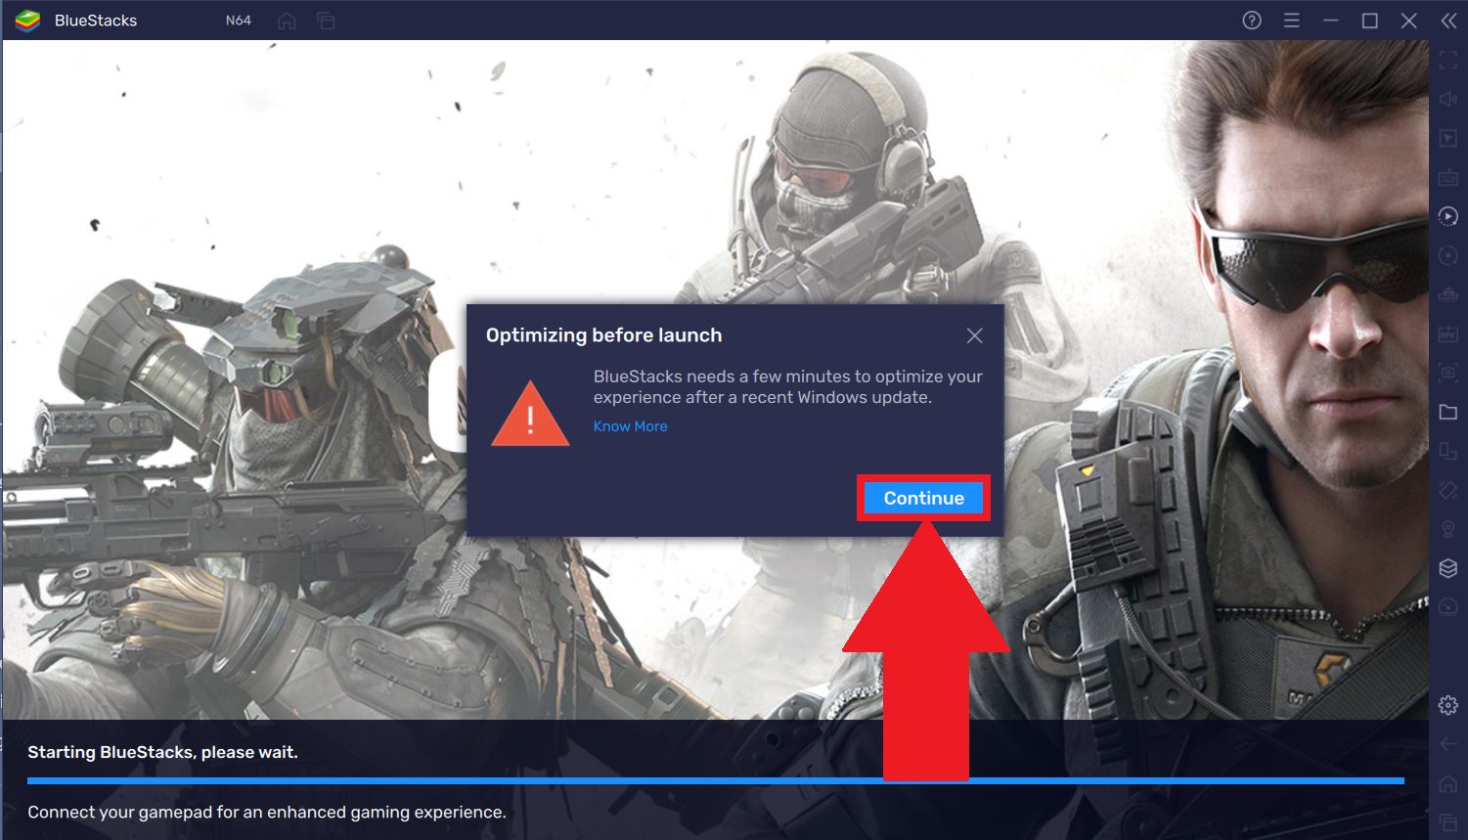
Task: Click the install APK sidebar icon
Action: [1448, 333]
